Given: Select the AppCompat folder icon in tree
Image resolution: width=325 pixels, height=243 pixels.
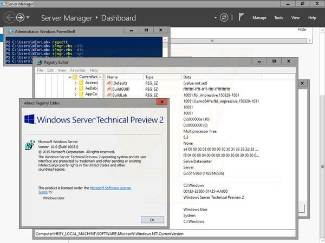Looking at the screenshot, I should click(x=81, y=94).
